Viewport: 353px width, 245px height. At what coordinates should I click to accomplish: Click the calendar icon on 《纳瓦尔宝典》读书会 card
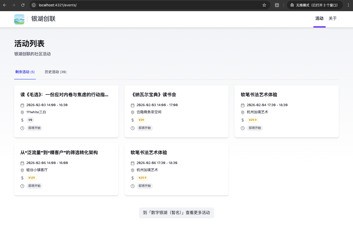pos(133,105)
